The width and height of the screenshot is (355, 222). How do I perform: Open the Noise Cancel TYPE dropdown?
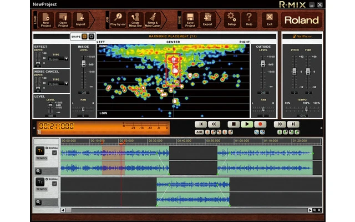click(67, 84)
